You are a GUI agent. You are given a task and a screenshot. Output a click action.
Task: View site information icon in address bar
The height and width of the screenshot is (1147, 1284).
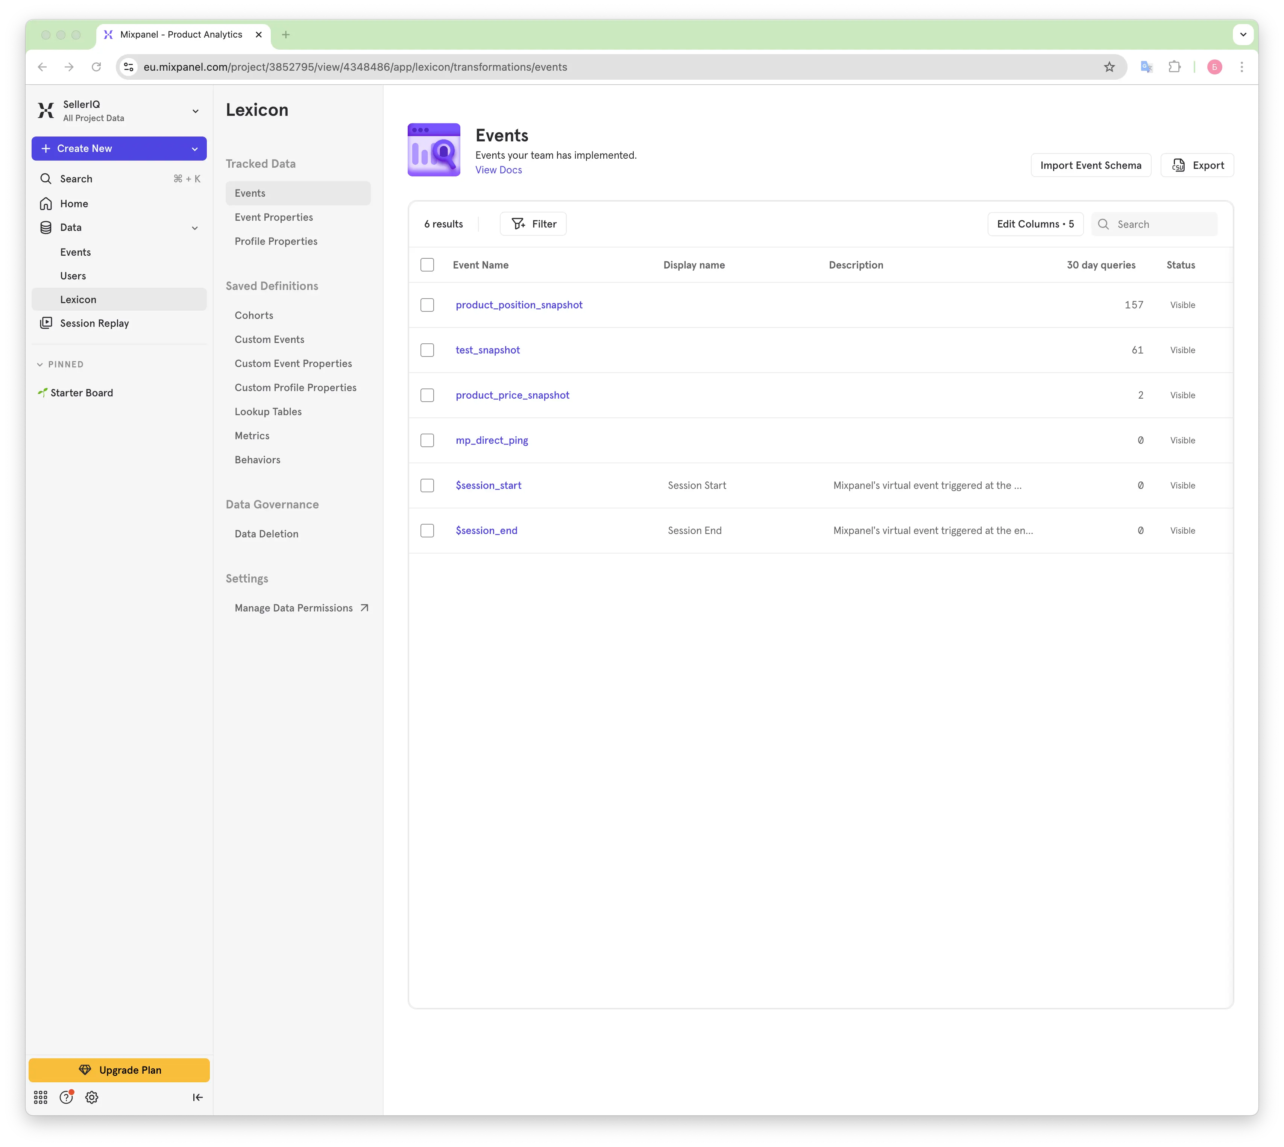pyautogui.click(x=129, y=67)
